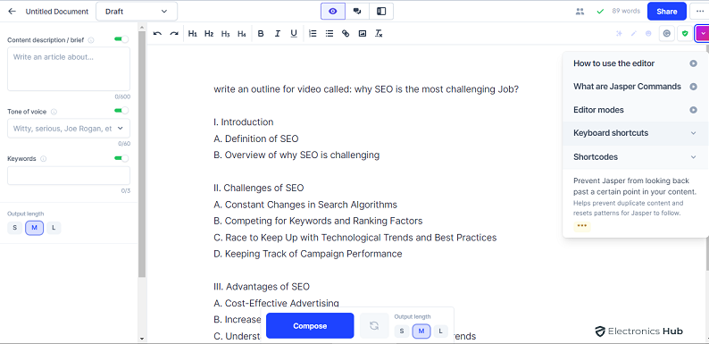Image resolution: width=709 pixels, height=344 pixels.
Task: Insert an image
Action: click(x=363, y=33)
